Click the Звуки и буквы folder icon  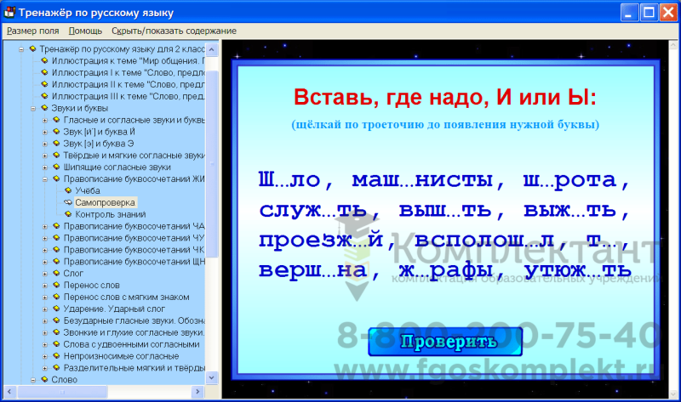click(x=44, y=108)
